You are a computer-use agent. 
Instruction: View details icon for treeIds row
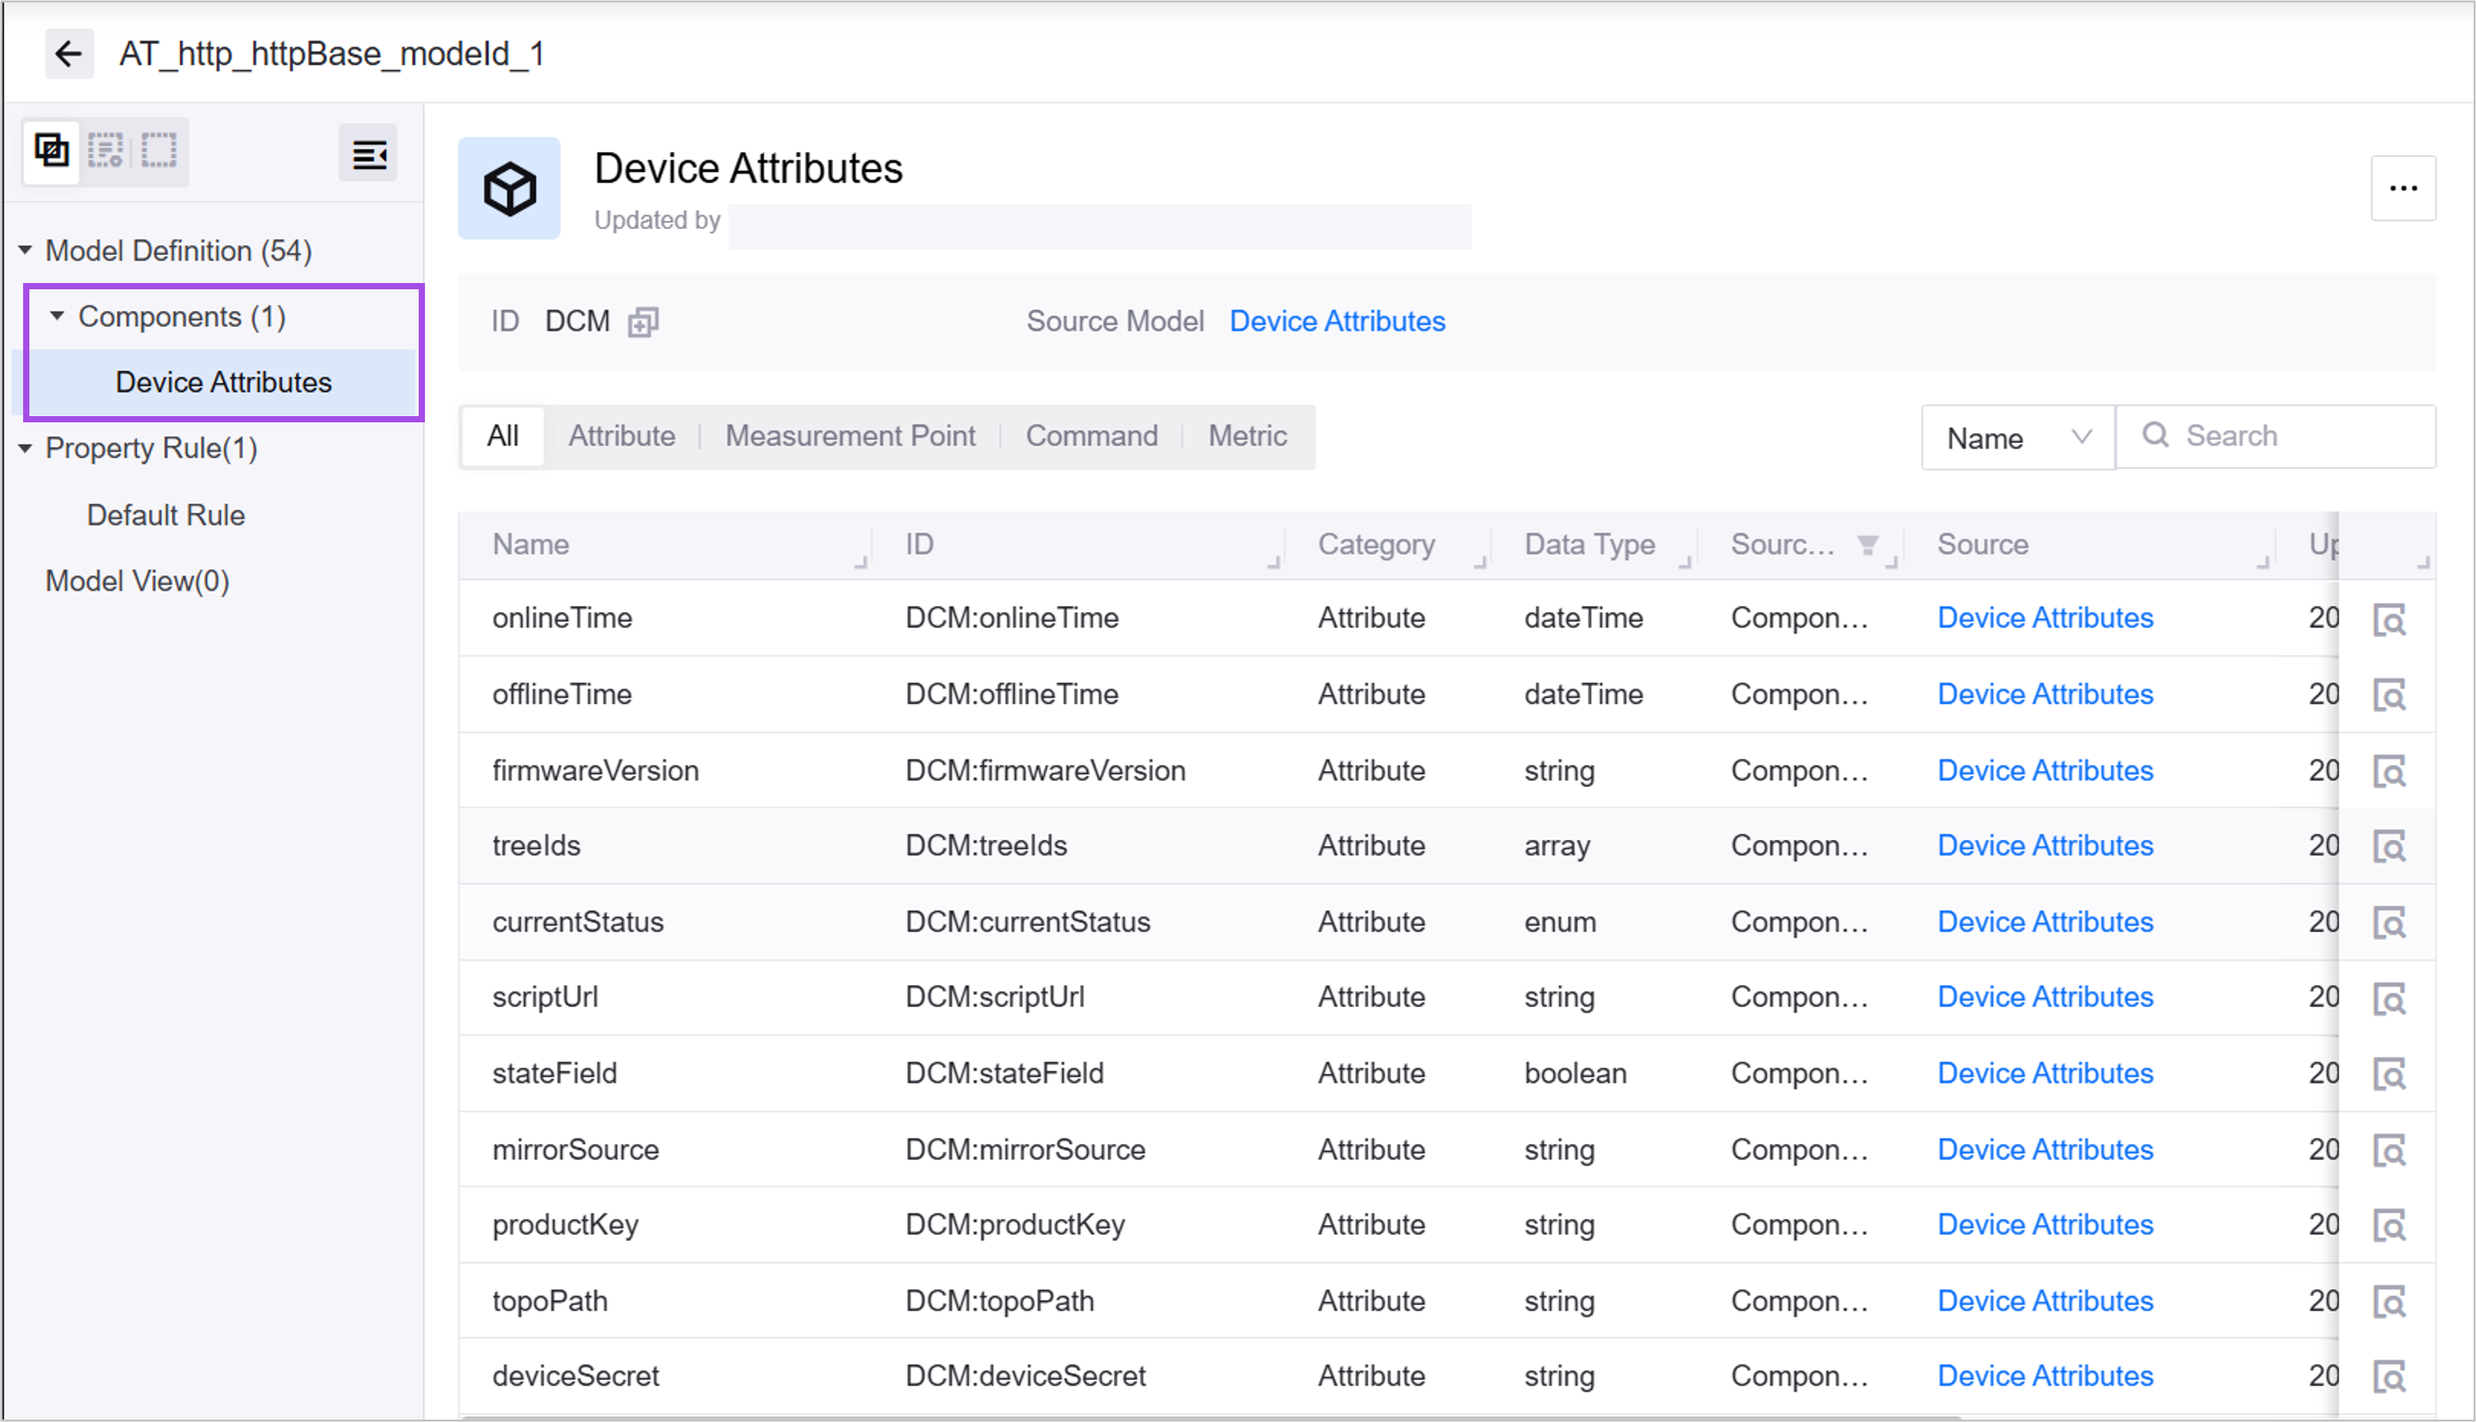[x=2389, y=846]
